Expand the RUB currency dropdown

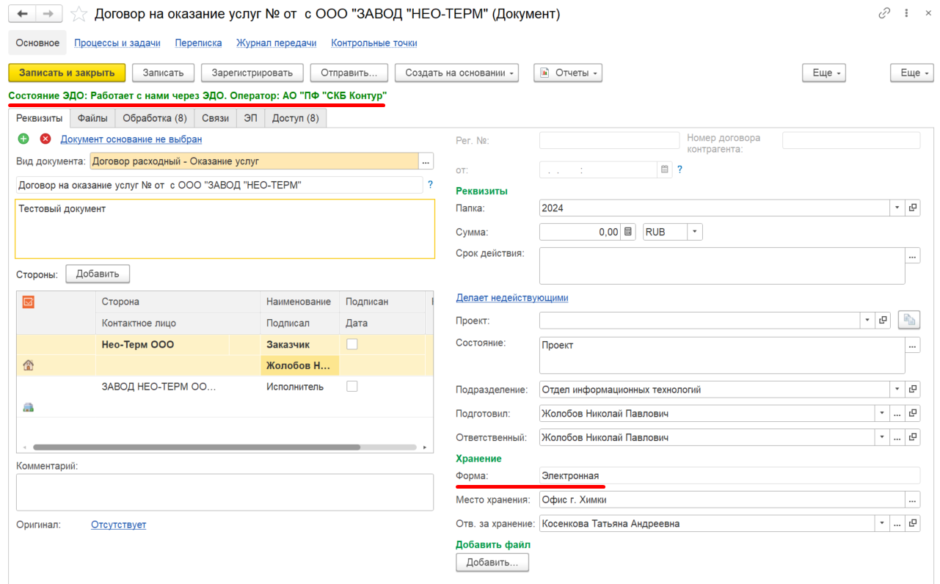point(694,232)
